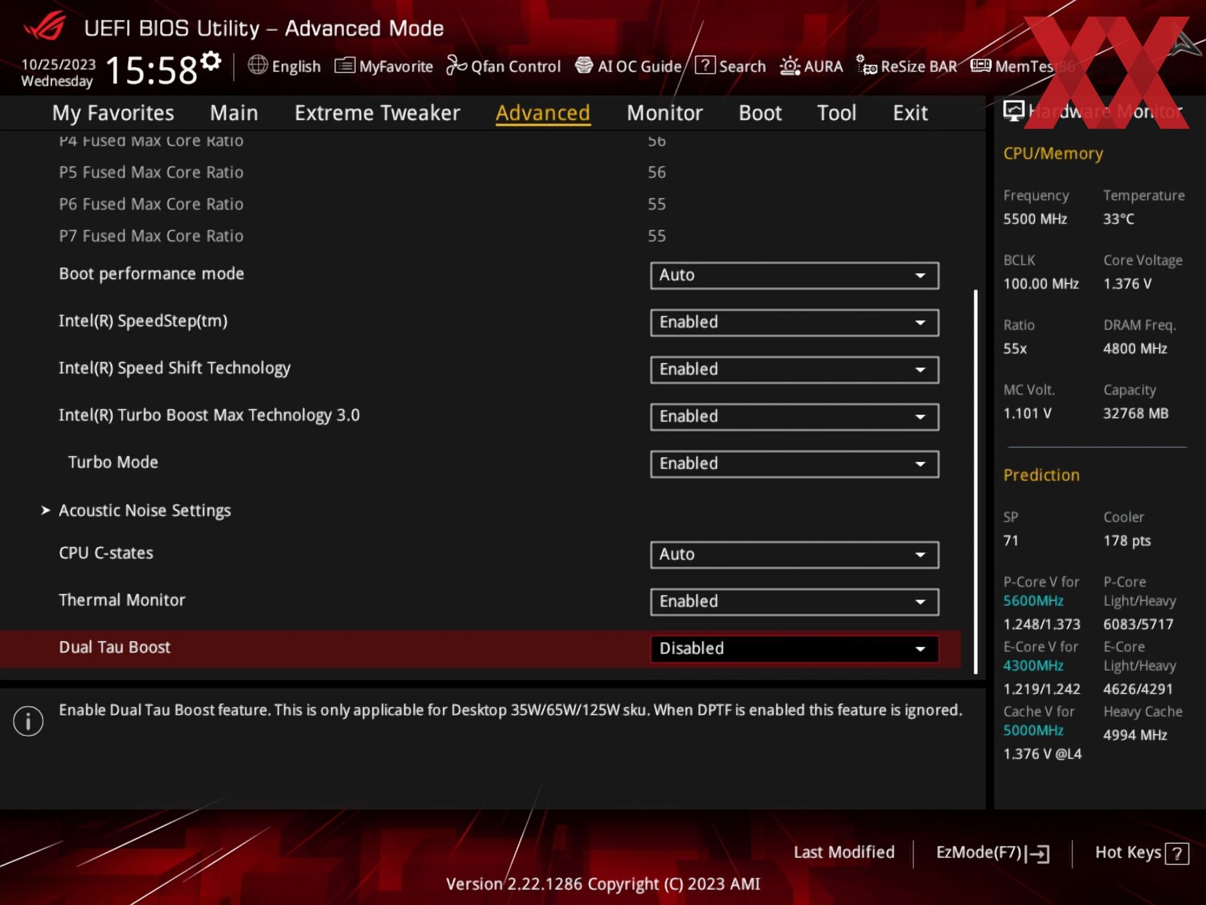Click the CPU/Memory section heading
This screenshot has width=1206, height=905.
pyautogui.click(x=1053, y=154)
